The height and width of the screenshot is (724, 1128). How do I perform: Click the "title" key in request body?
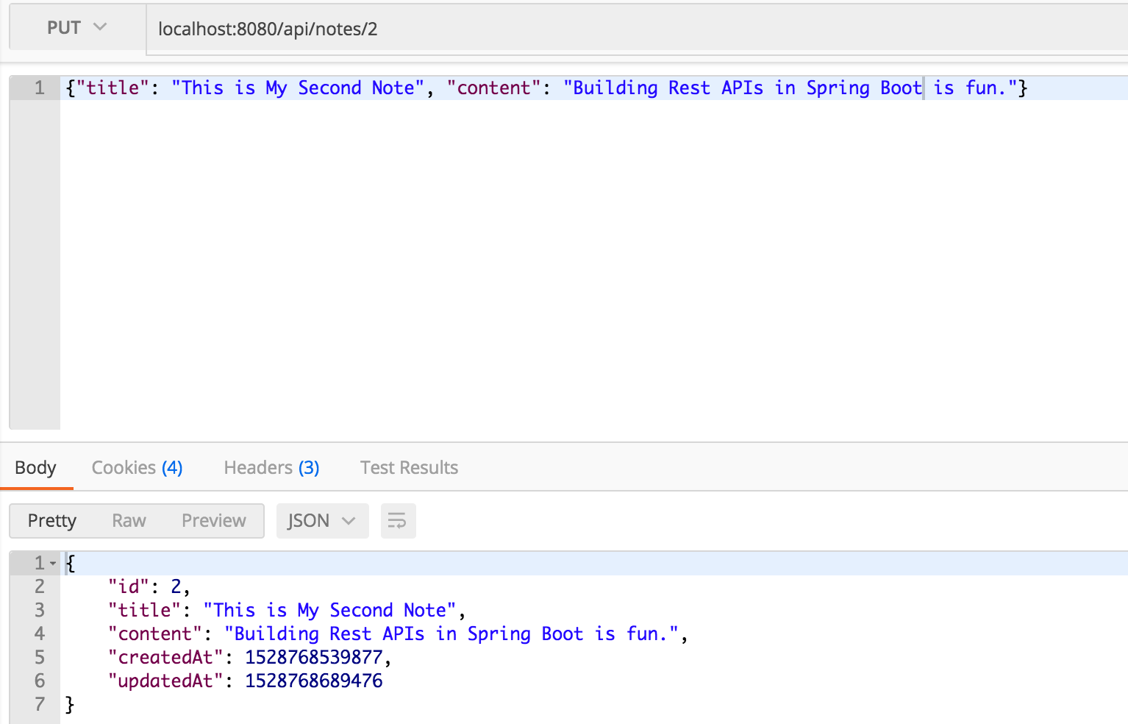coord(113,88)
